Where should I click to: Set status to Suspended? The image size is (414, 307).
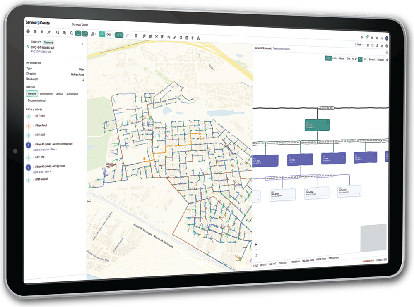(x=72, y=94)
